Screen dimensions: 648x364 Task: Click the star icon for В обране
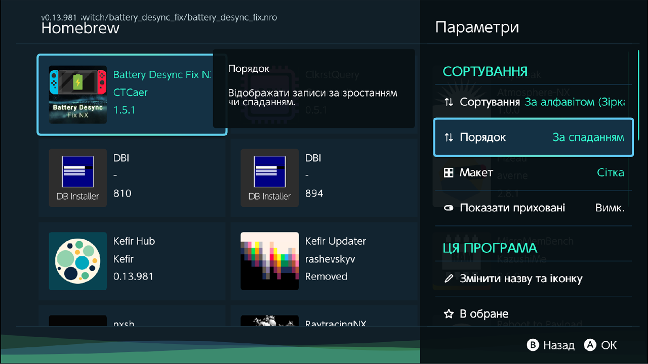coord(449,314)
